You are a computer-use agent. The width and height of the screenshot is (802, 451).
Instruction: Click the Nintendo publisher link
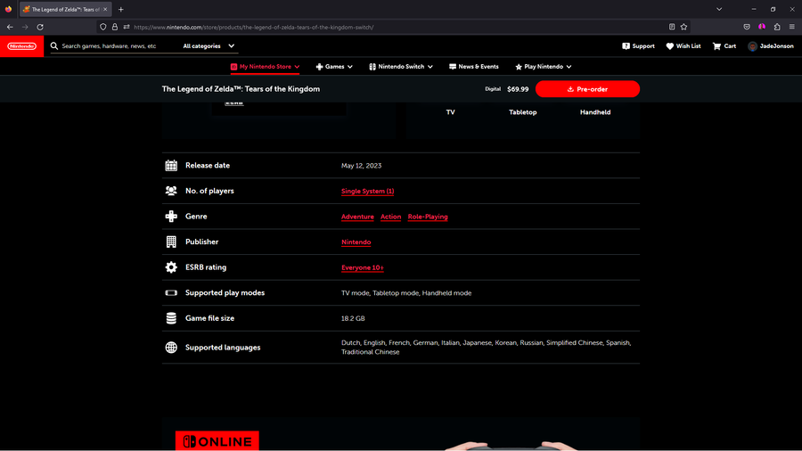click(356, 242)
